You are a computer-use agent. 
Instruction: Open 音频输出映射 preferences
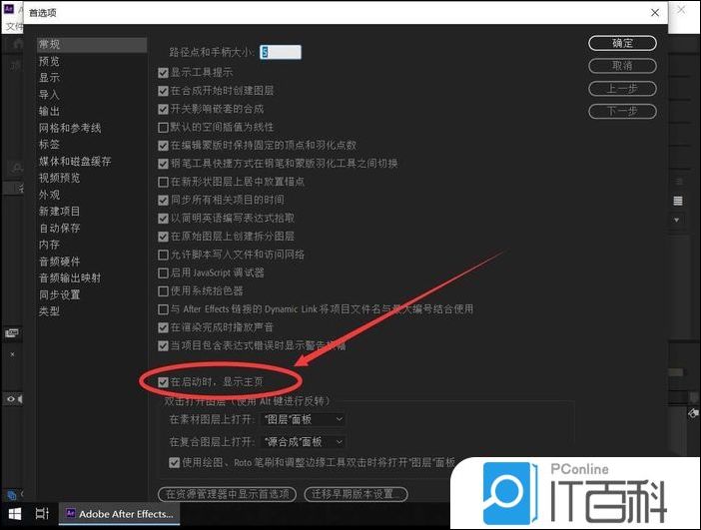pyautogui.click(x=70, y=277)
